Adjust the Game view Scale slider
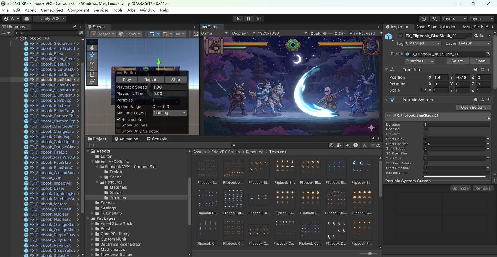Viewport: 497px width, 257px height. click(325, 33)
